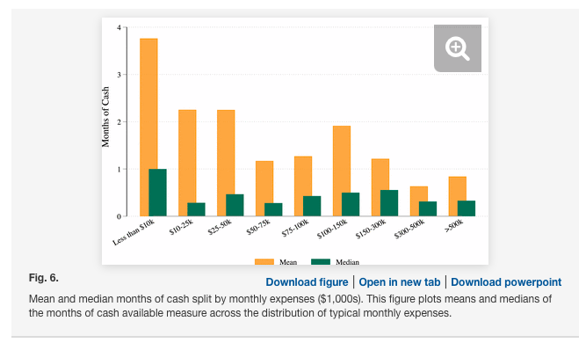The height and width of the screenshot is (343, 586).
Task: Click the $50-75k axis label
Action: (x=258, y=227)
